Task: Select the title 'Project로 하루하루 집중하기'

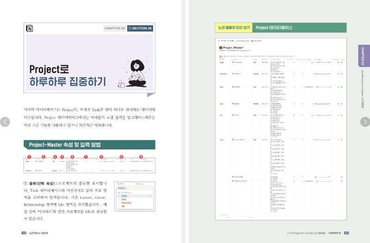Action: [68, 75]
